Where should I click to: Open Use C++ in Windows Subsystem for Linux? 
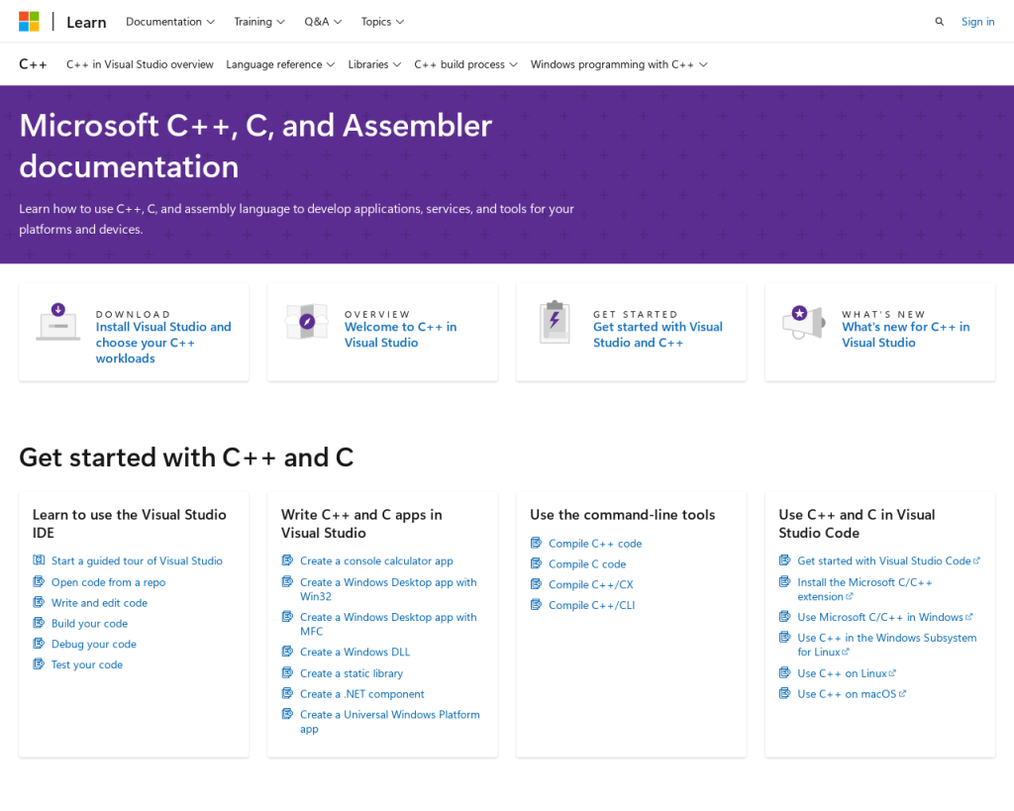click(886, 645)
